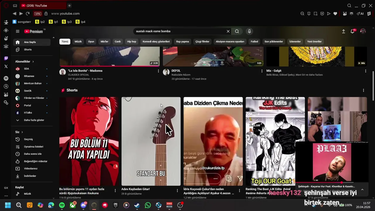Select the Hip hop filter chip
Image resolution: width=375 pixels, height=211 pixels.
point(132,42)
